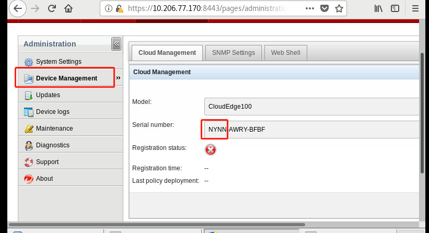Switch to the Web Shell tab

point(286,53)
